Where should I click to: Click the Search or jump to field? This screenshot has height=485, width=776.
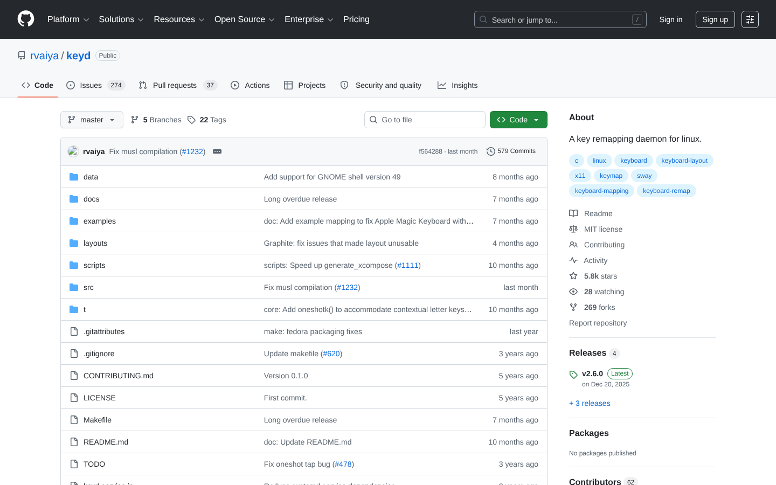tap(560, 19)
